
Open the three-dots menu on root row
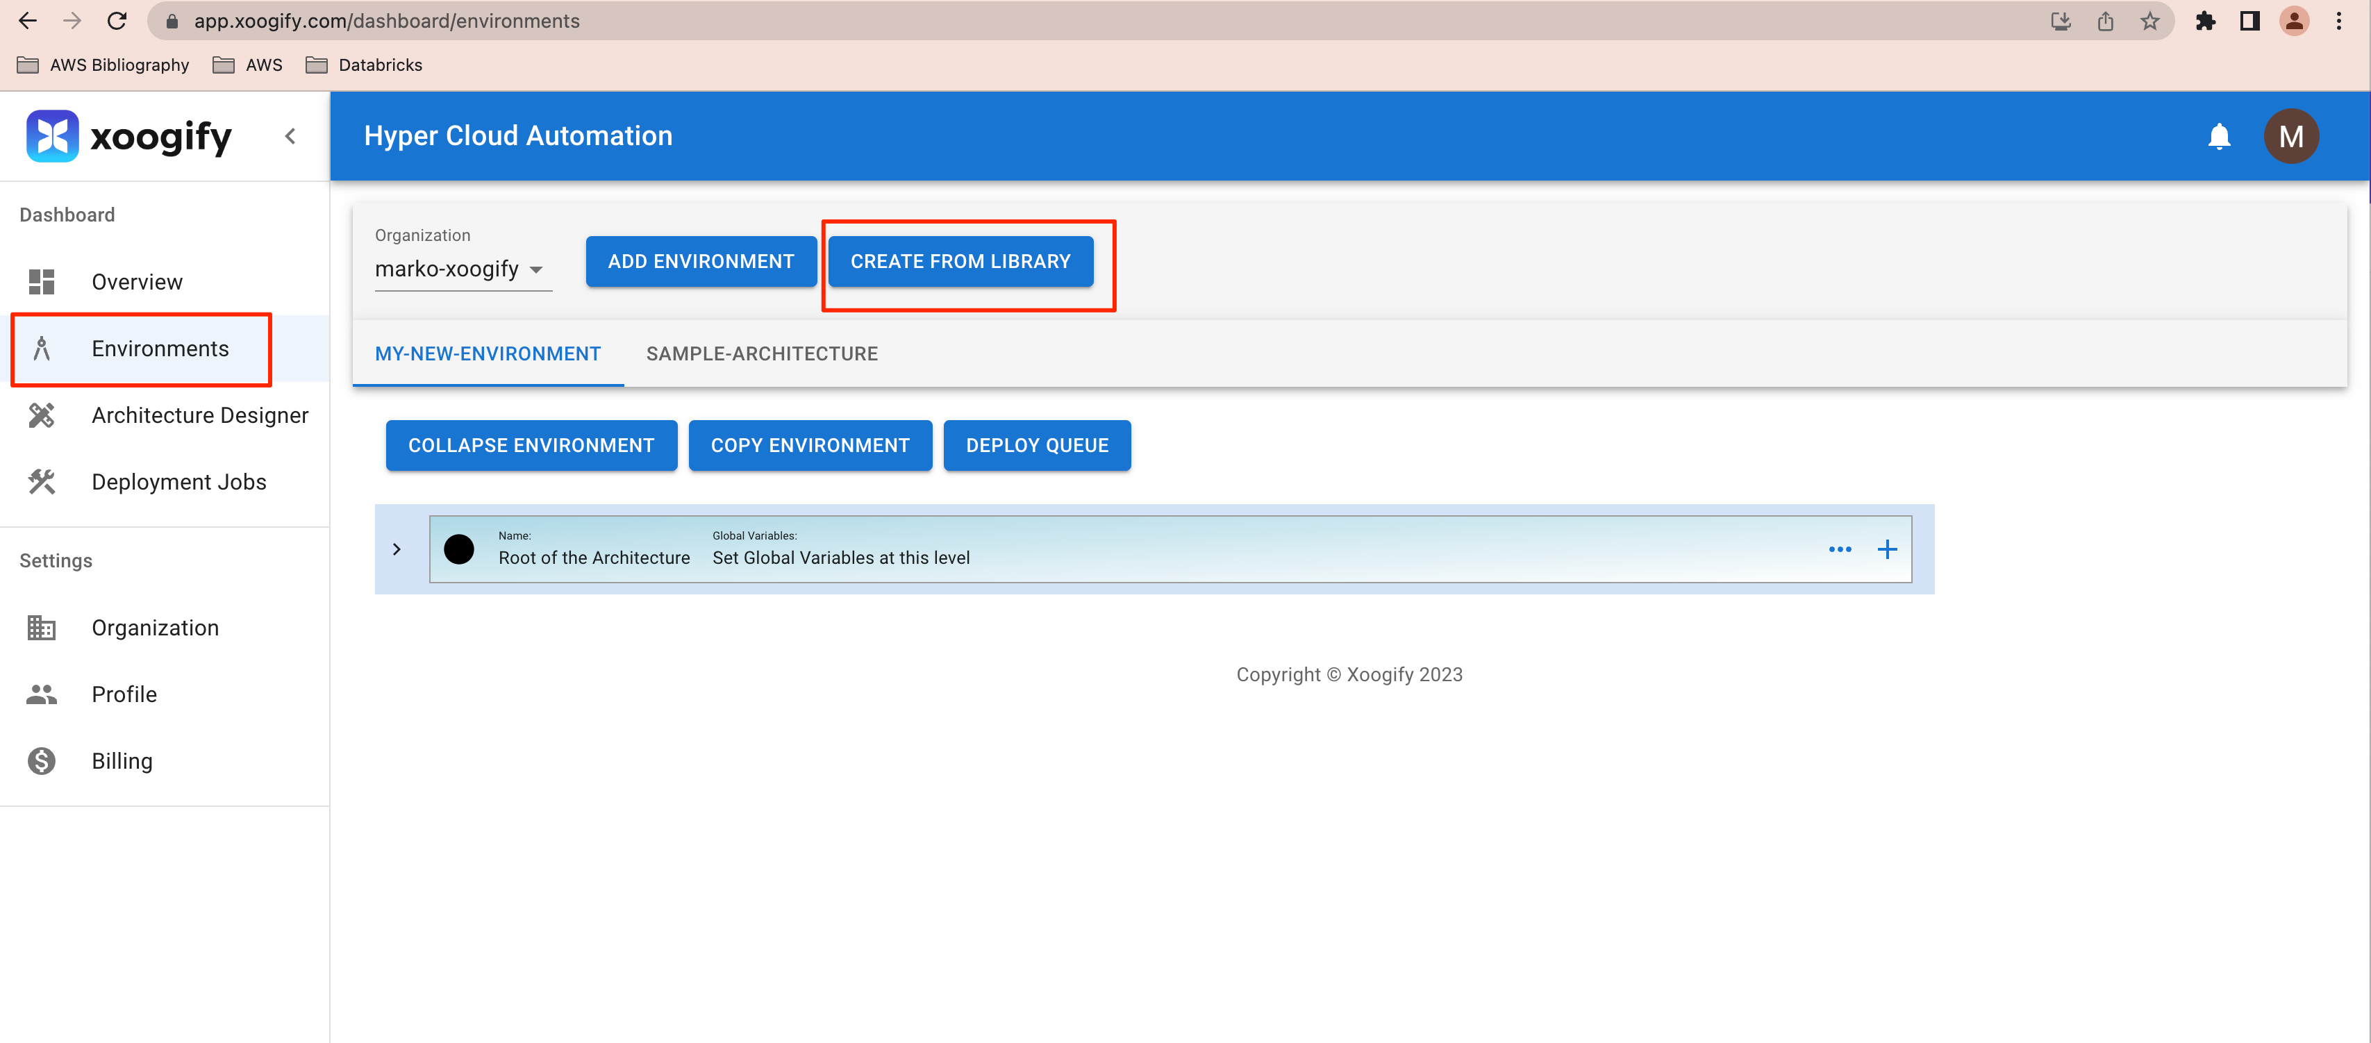(x=1839, y=549)
